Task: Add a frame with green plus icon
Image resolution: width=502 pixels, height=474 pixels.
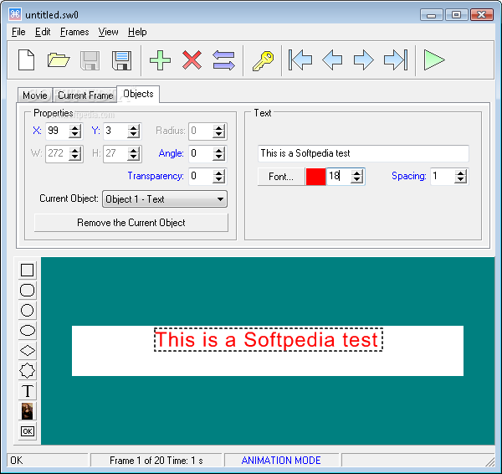Action: (x=160, y=60)
